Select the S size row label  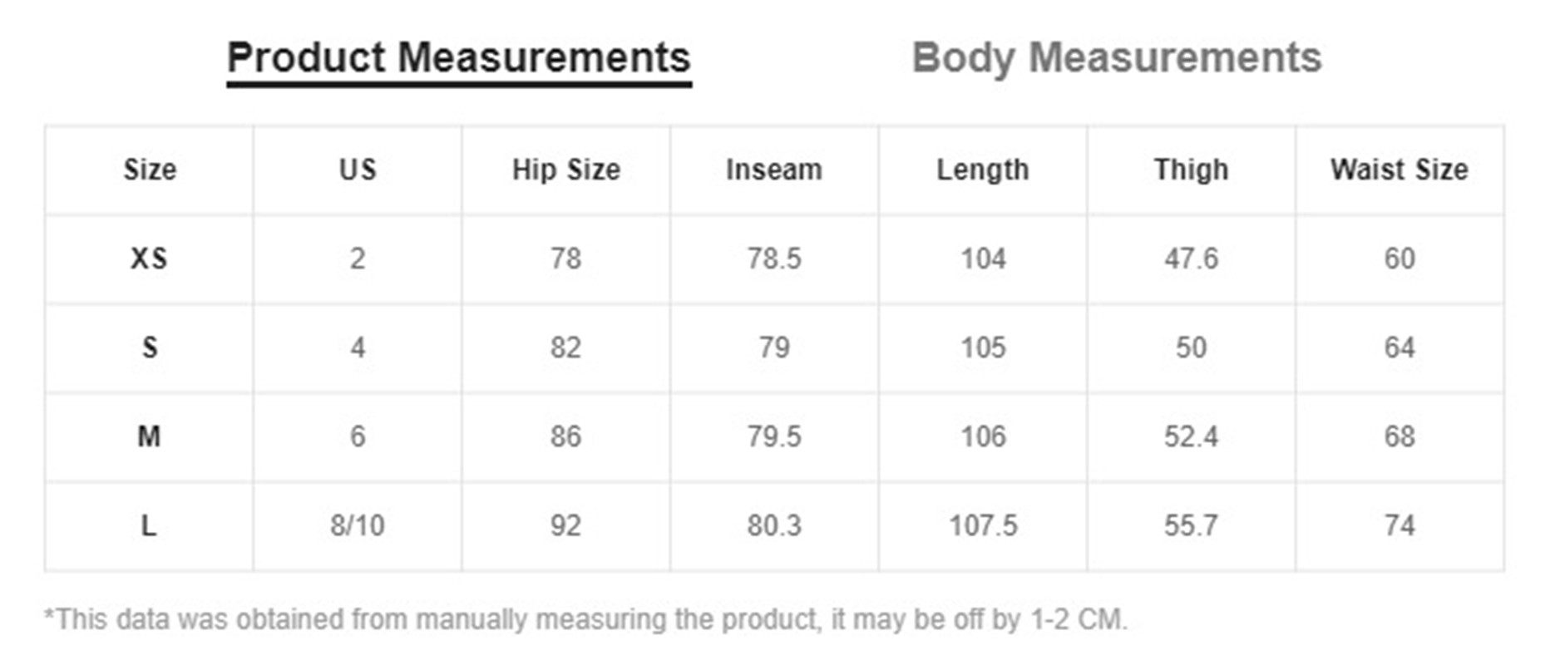click(x=150, y=347)
